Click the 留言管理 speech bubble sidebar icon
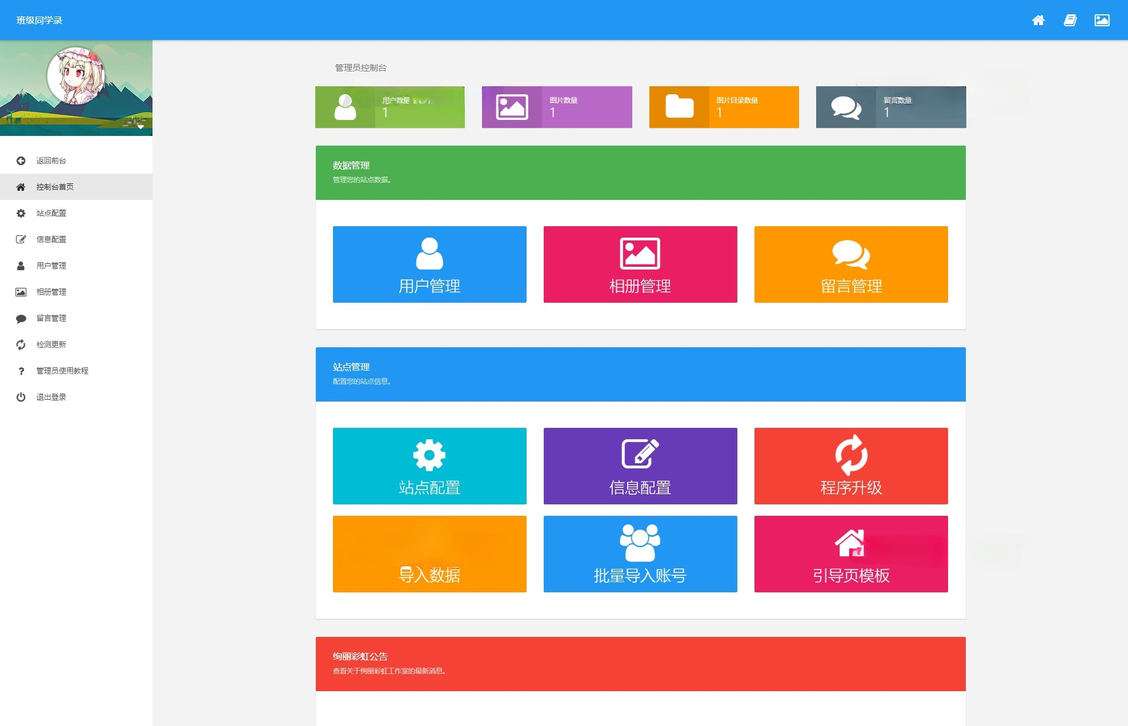Screen dimensions: 1128x726 (21, 319)
